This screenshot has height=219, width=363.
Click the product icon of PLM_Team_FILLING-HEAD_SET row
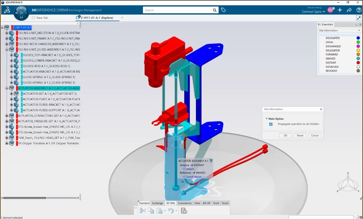click(x=12, y=137)
